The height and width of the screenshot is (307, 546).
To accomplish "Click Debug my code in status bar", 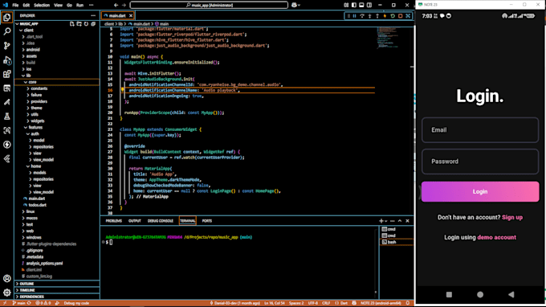I will point(76,303).
